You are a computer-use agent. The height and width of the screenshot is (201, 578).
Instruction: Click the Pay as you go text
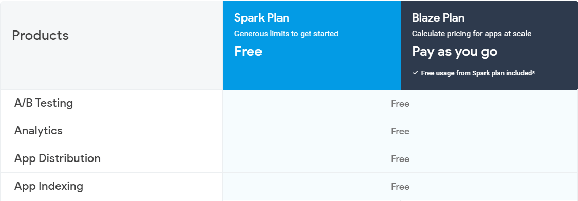point(455,52)
